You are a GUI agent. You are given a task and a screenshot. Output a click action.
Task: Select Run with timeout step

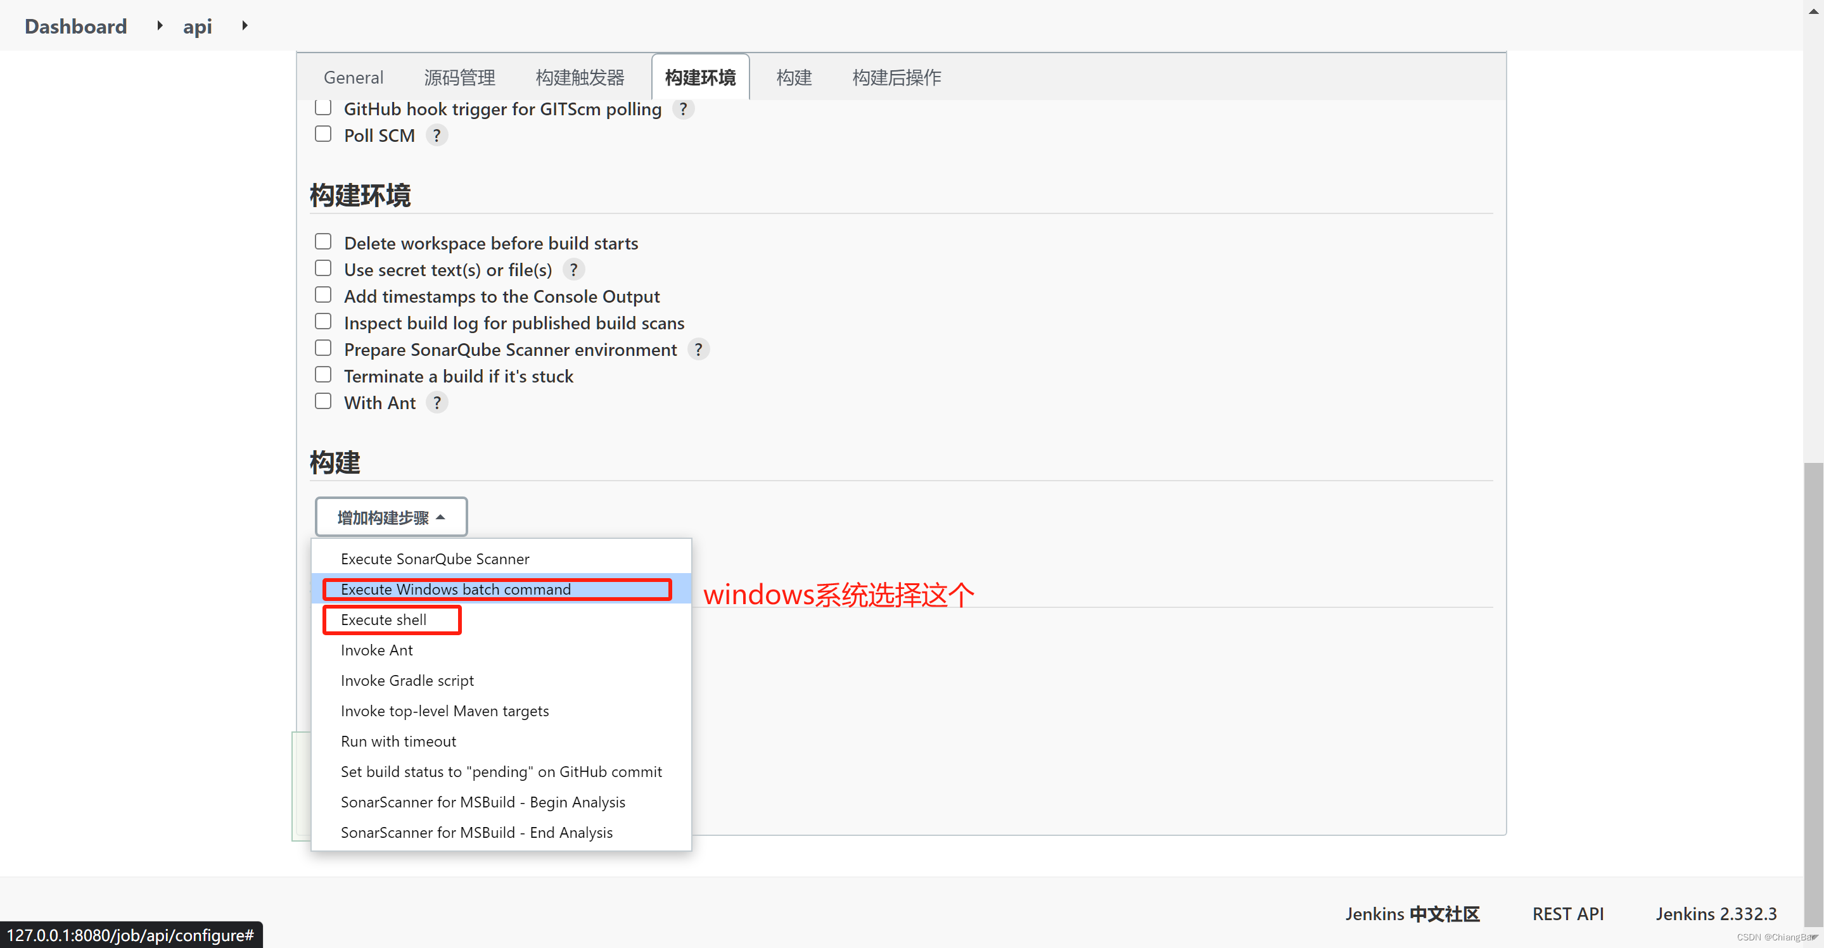coord(501,742)
